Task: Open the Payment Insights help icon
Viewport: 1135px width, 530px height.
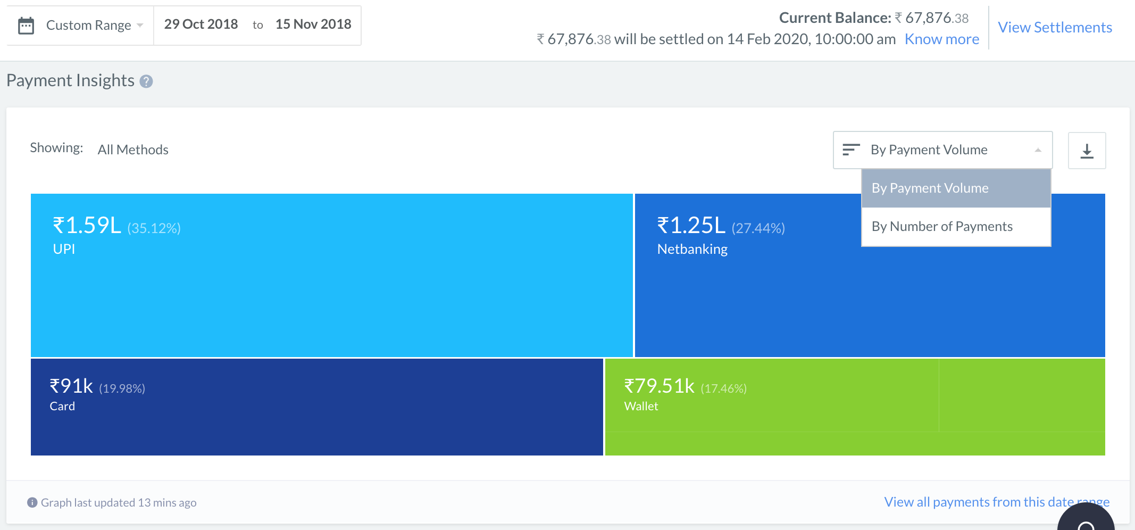Action: [146, 81]
